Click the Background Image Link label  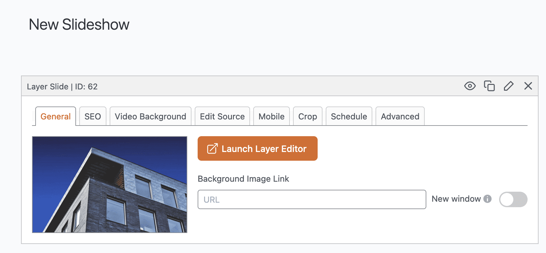(243, 179)
